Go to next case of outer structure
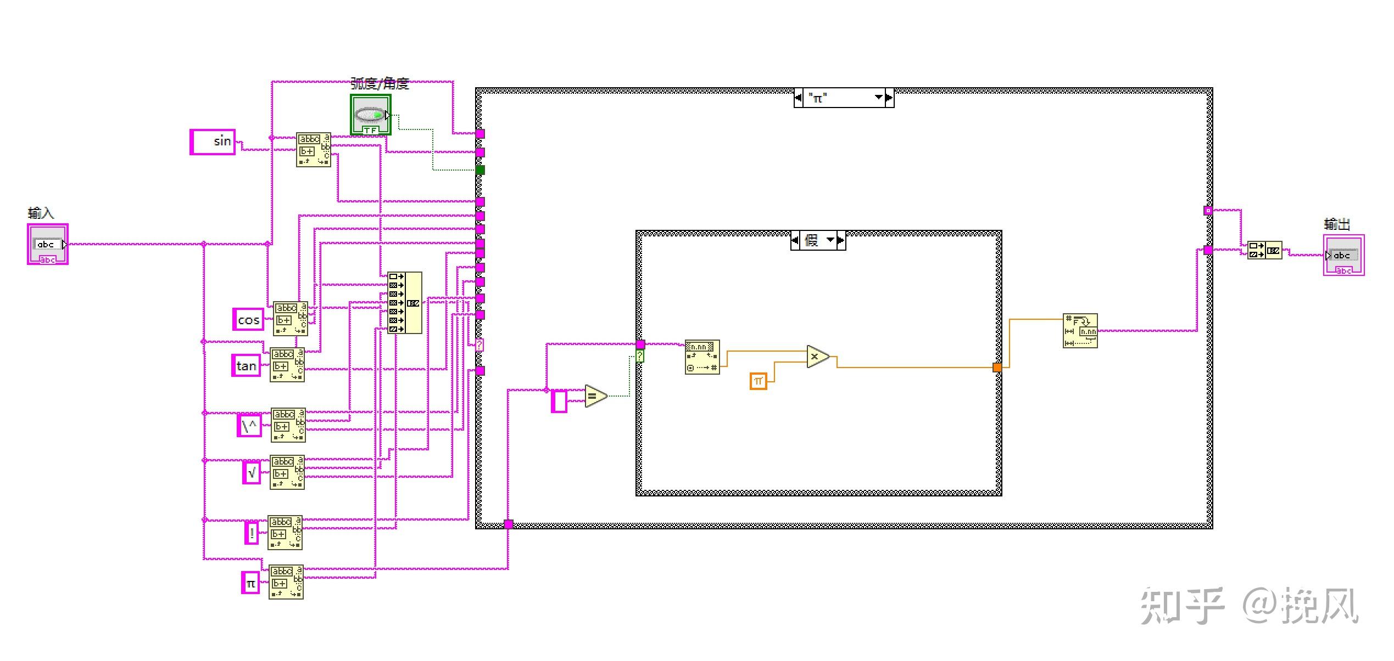Viewport: 1394px width, 661px height. (x=890, y=98)
